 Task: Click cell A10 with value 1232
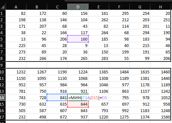16,72
